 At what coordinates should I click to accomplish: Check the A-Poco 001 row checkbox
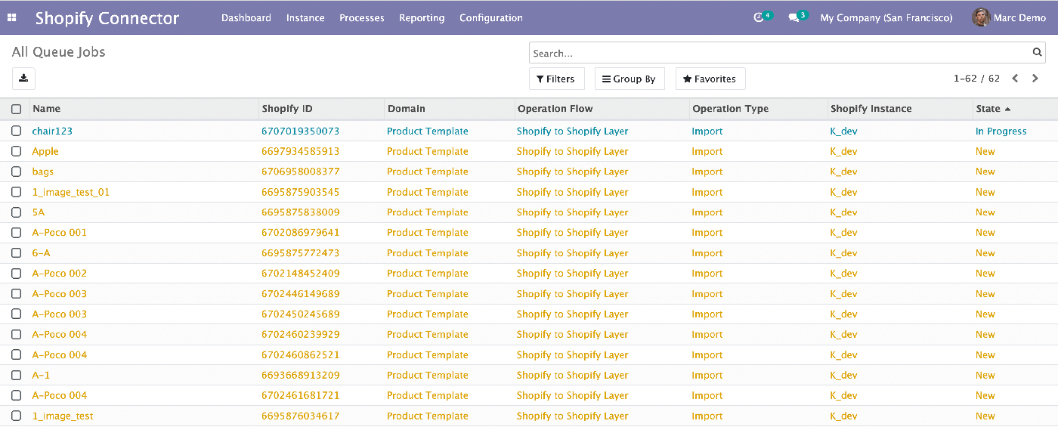[16, 233]
